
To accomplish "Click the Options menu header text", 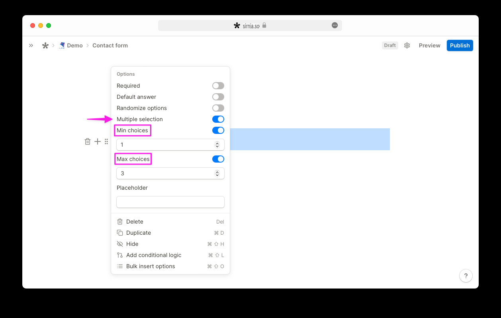I will click(x=126, y=74).
